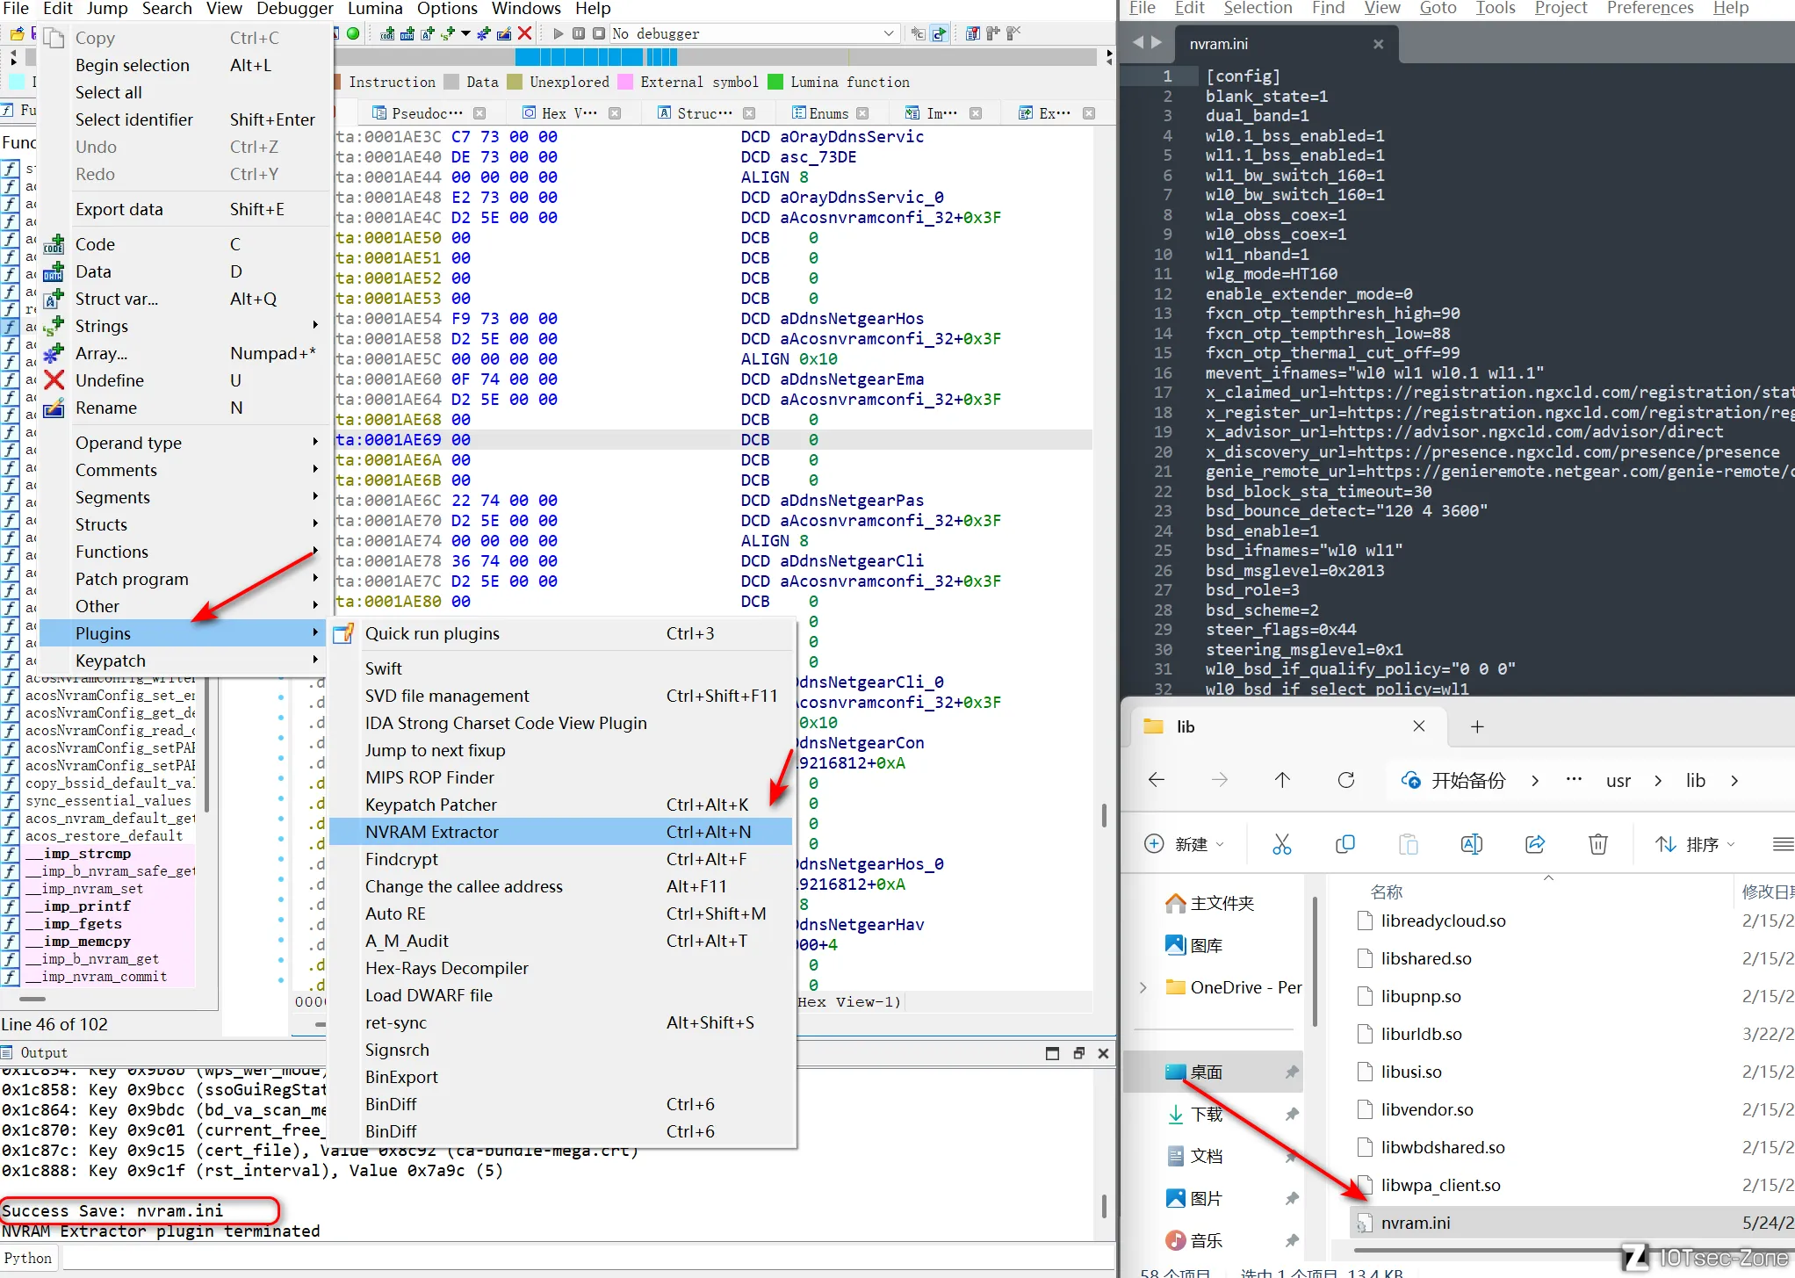
Task: Go up one folder level in File Explorer
Action: tap(1282, 780)
